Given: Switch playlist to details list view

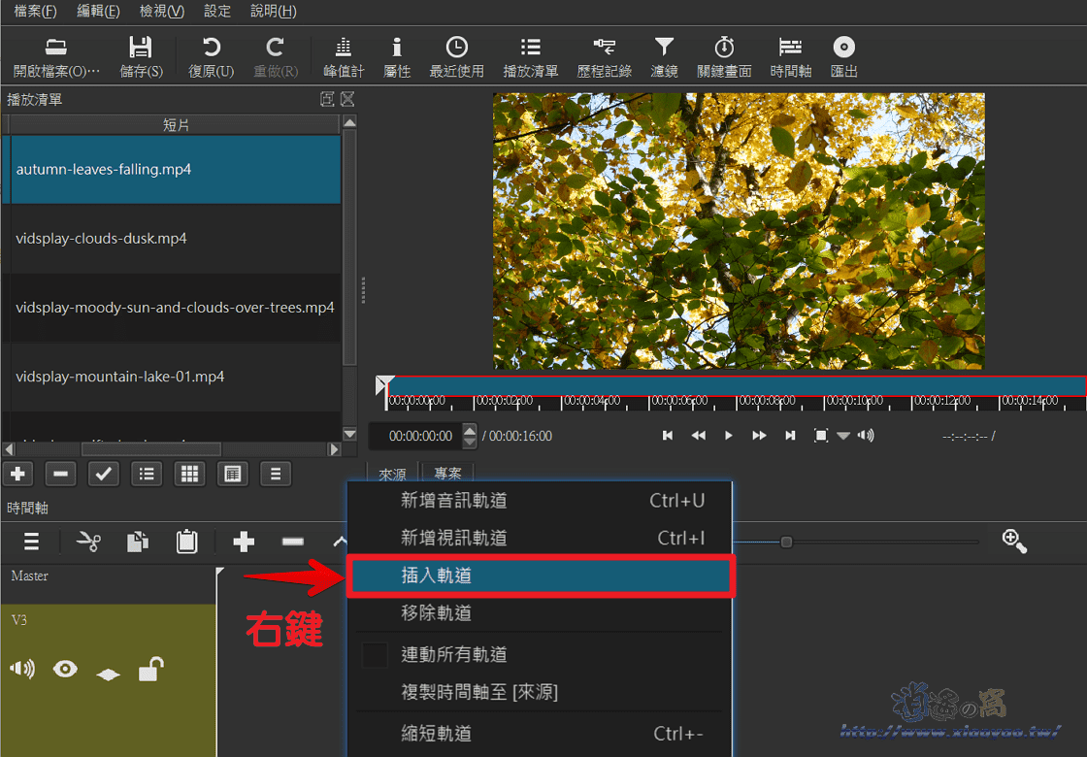Looking at the screenshot, I should [147, 475].
